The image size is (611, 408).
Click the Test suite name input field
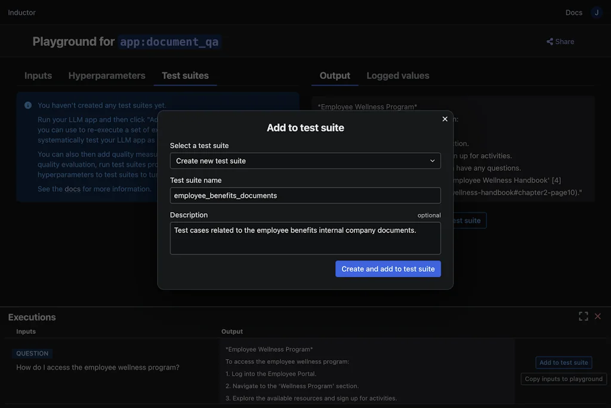pos(305,195)
